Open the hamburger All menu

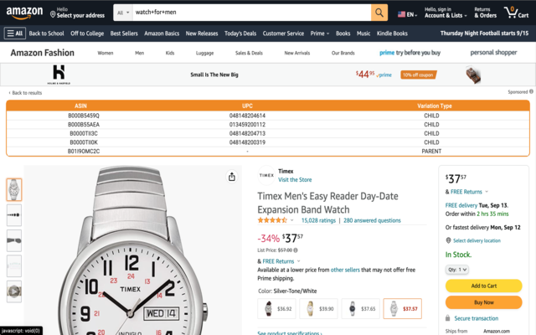15,33
